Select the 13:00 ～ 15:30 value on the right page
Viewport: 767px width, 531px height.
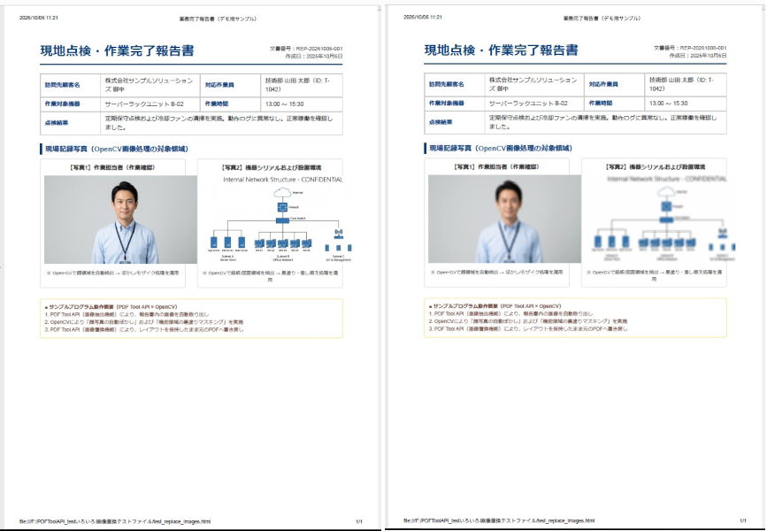click(x=668, y=104)
